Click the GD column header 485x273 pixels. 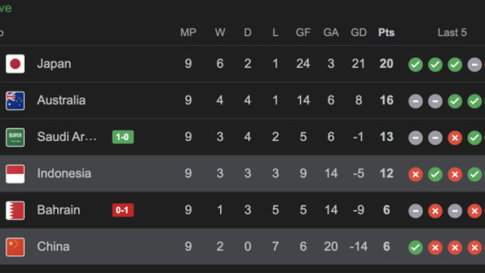coord(359,32)
